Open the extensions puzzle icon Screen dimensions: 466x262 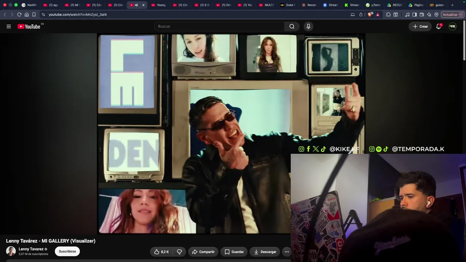[388, 15]
